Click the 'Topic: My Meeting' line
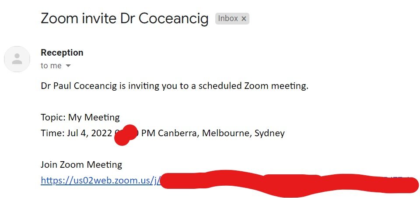 (x=80, y=117)
